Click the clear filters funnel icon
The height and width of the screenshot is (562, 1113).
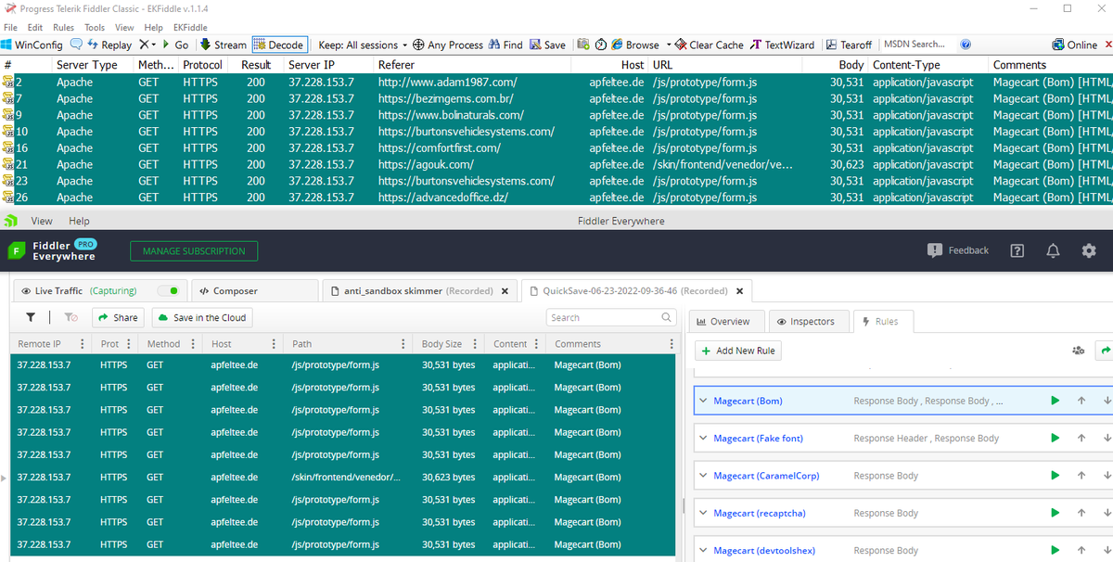pyautogui.click(x=71, y=317)
